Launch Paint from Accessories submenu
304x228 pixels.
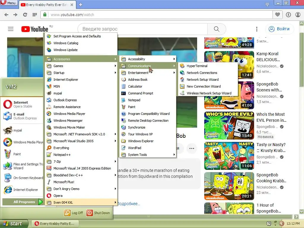click(x=148, y=107)
